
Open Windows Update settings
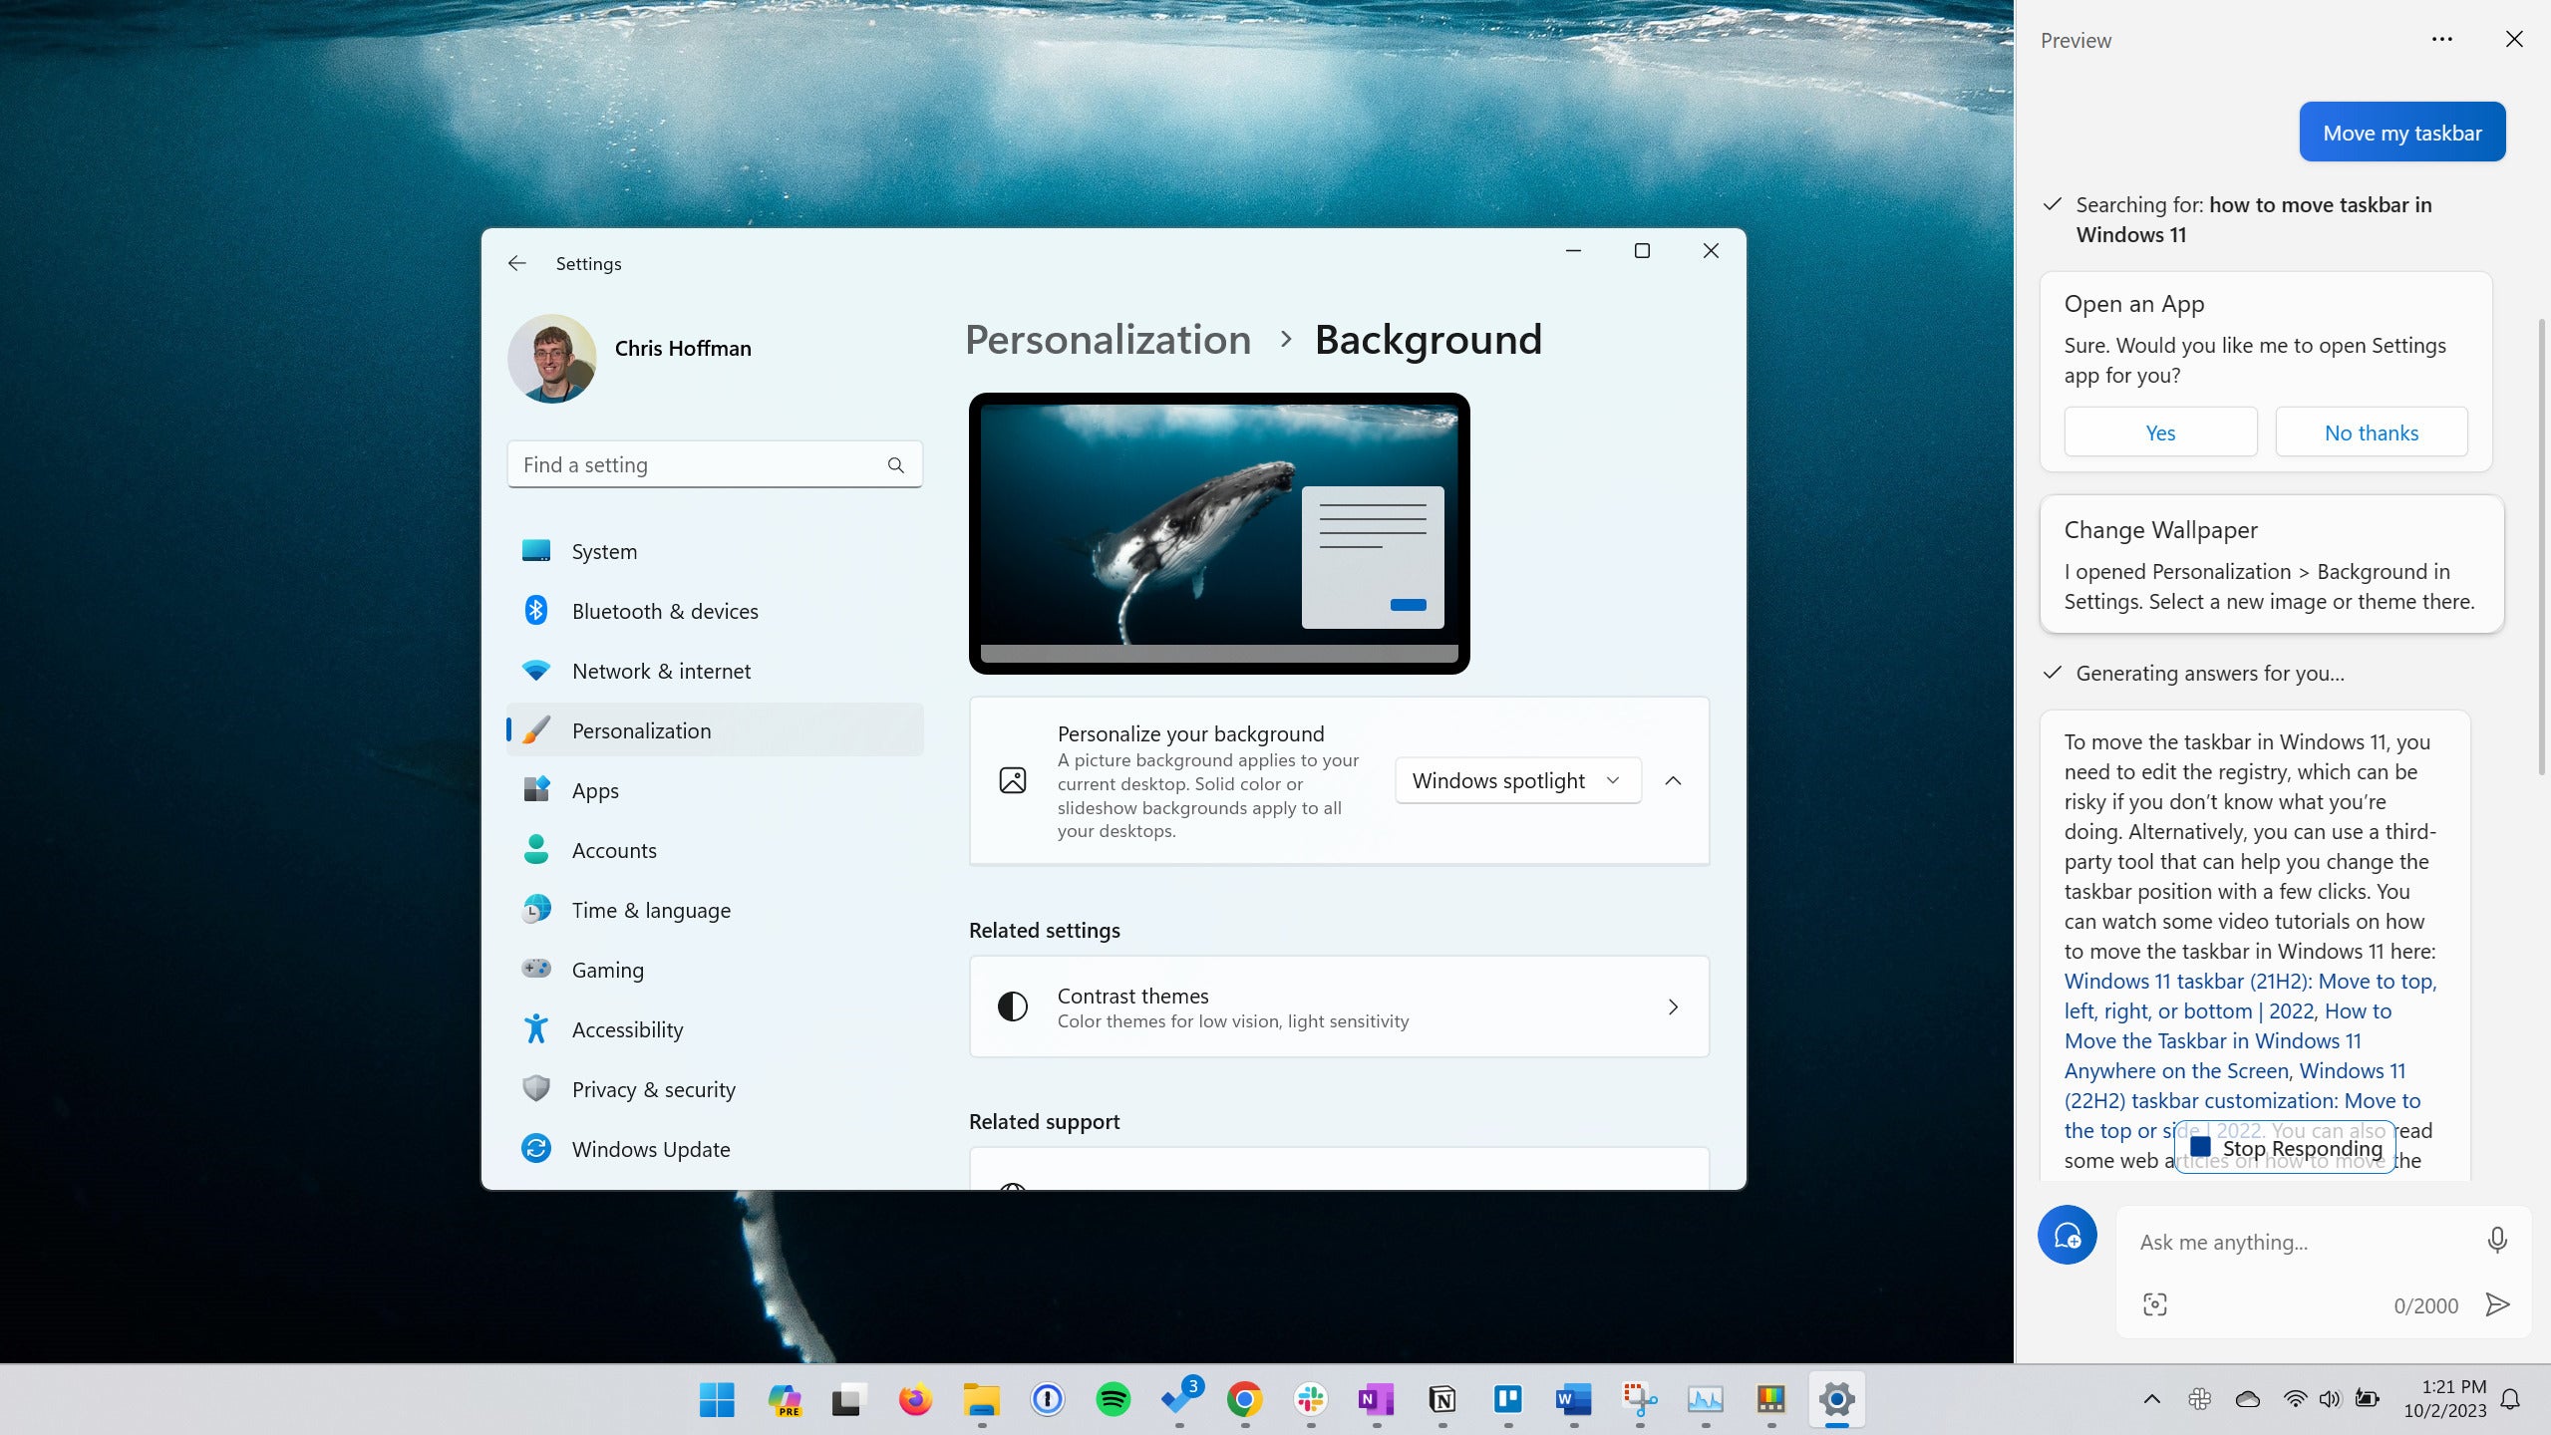[715, 1149]
